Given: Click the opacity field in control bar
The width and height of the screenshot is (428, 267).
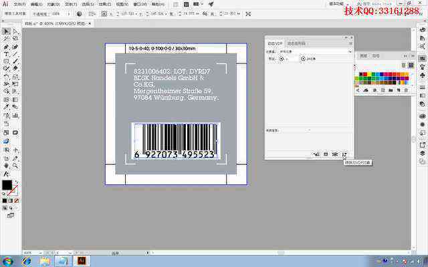Looking at the screenshot, I should tap(58, 13).
